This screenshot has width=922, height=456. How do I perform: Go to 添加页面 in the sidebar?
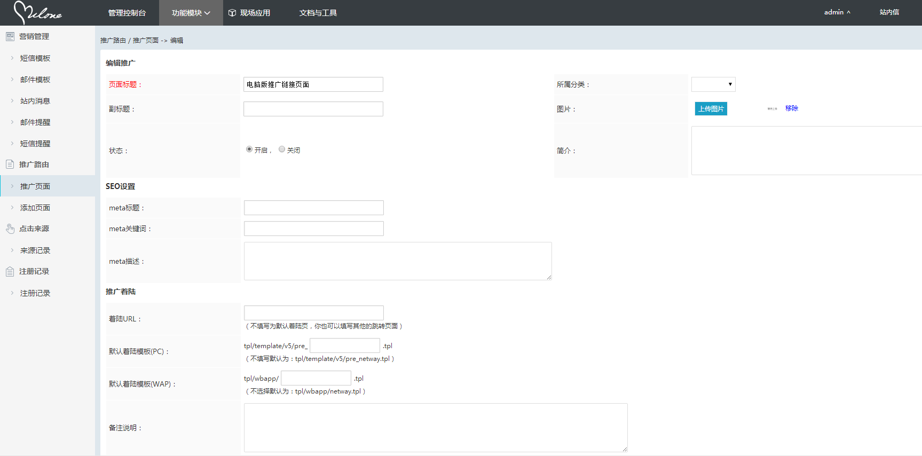coord(35,208)
